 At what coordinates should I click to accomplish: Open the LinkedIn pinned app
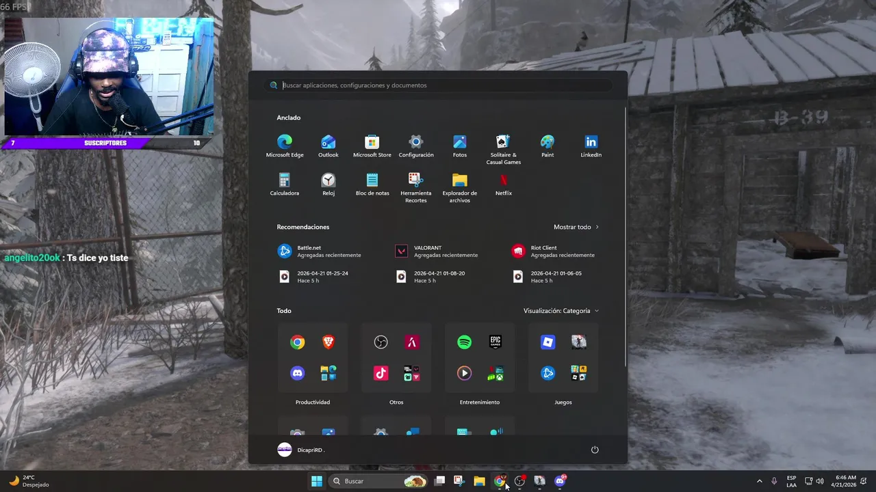[591, 146]
